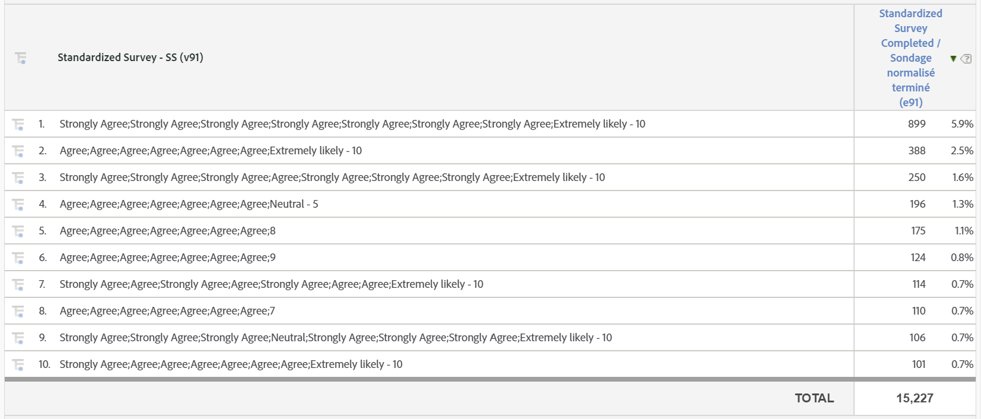This screenshot has height=419, width=981.
Task: Click breakdown icon for row 1
Action: (18, 125)
